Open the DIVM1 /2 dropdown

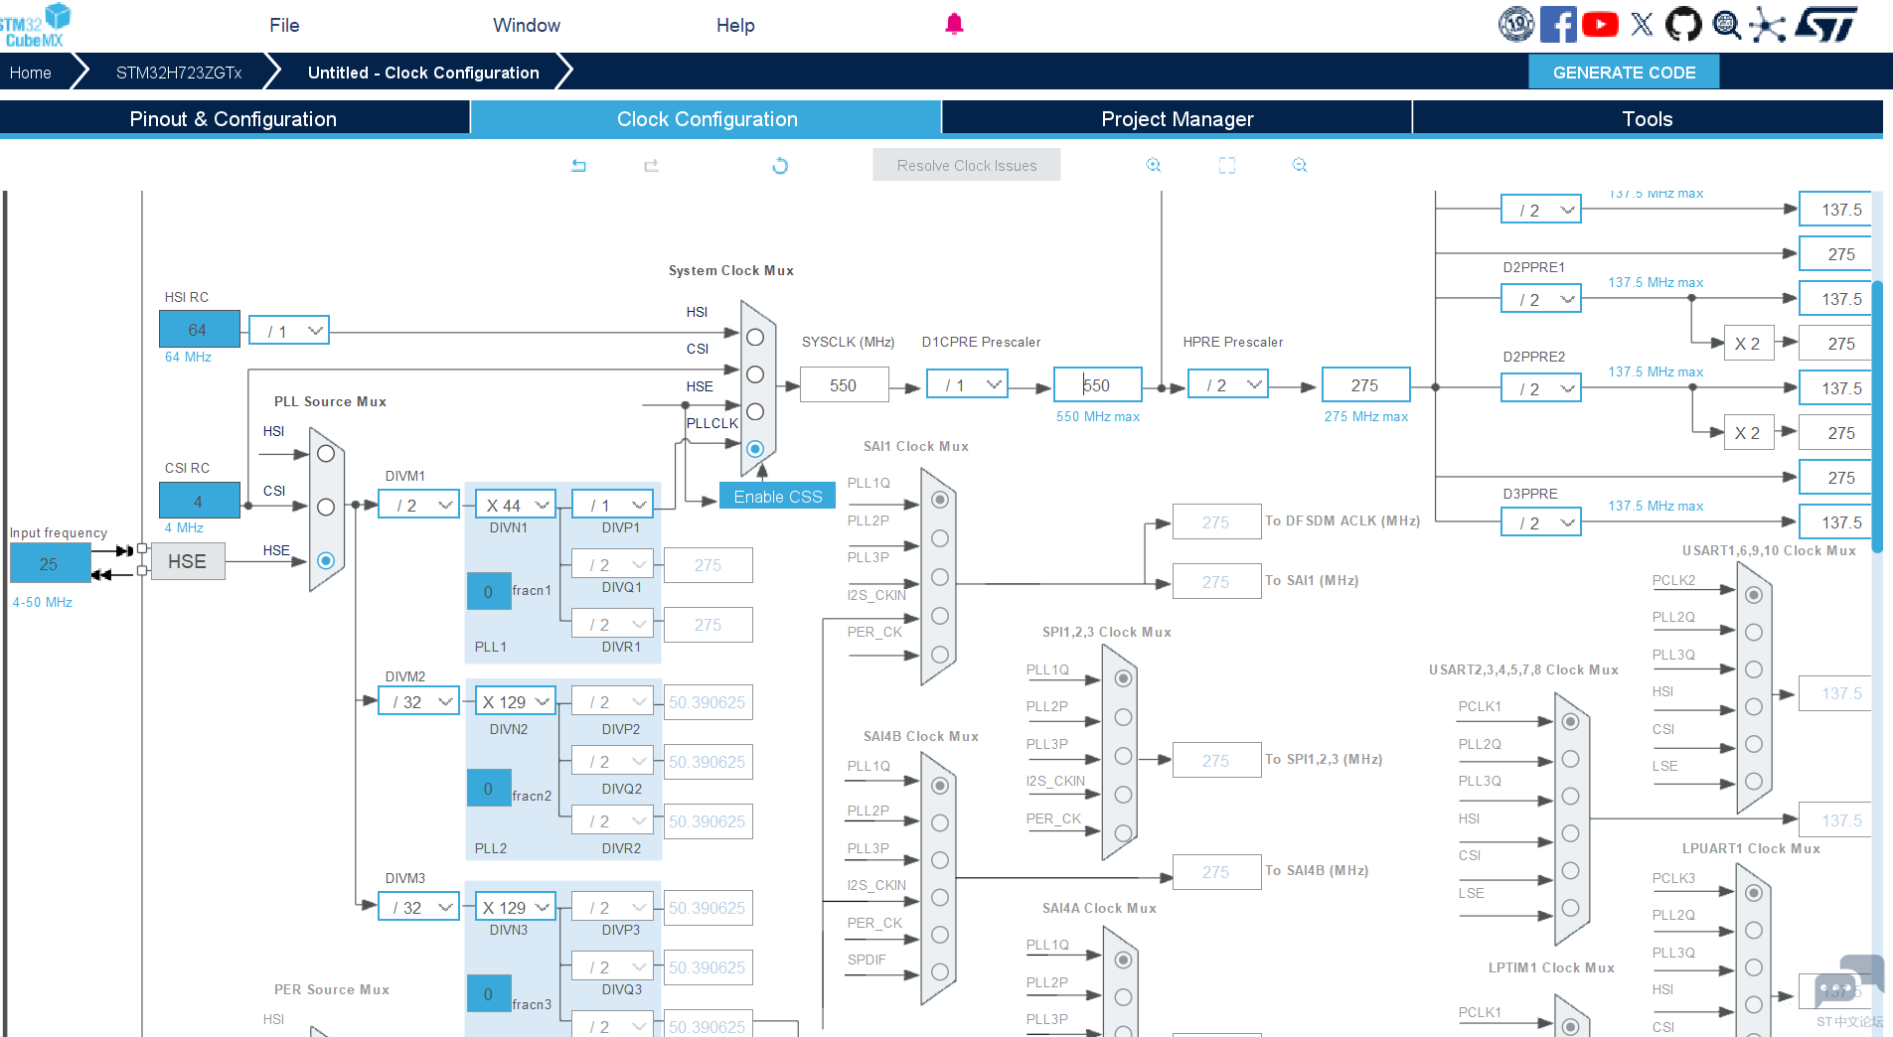coord(418,506)
